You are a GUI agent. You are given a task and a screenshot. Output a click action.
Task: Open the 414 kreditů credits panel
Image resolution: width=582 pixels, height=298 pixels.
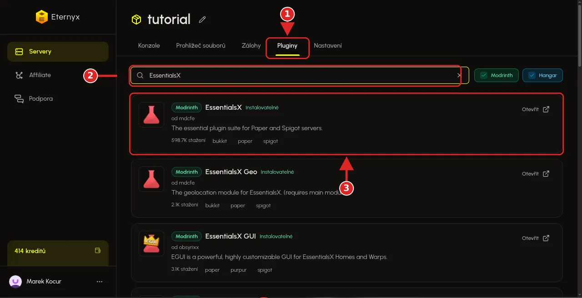click(x=58, y=253)
